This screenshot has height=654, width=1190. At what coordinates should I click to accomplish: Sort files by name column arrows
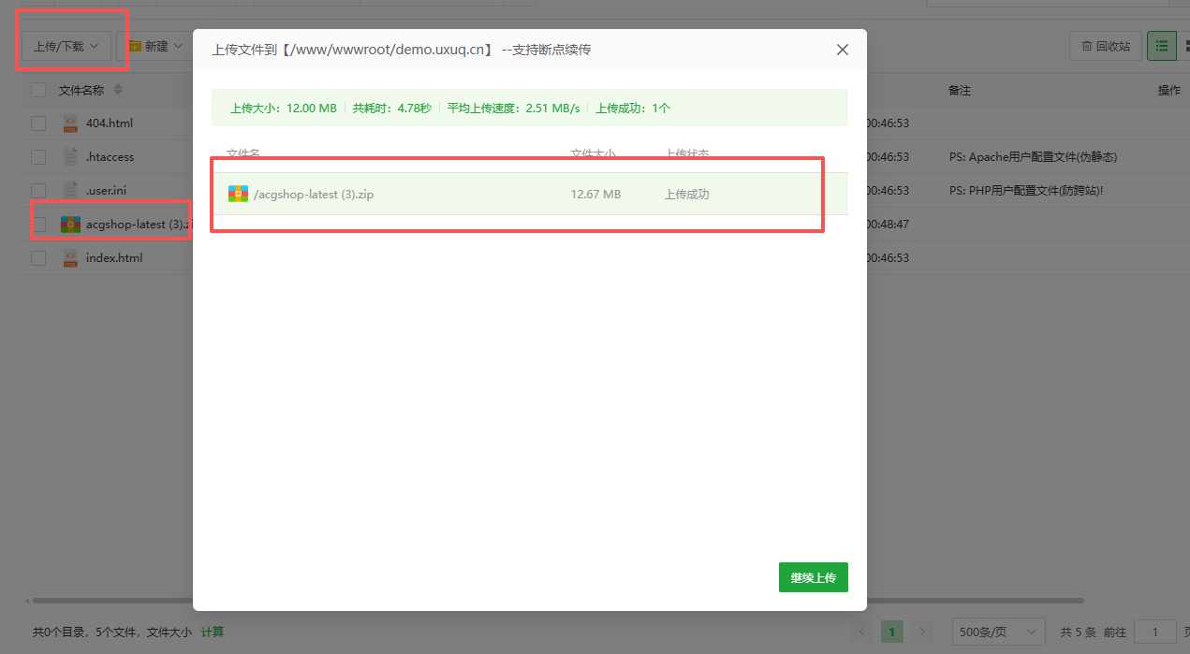point(118,90)
